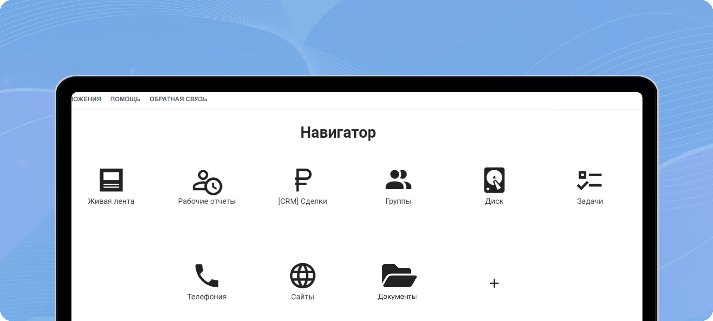Click the partially visible ЛОЖЕНИЯ menu item
The width and height of the screenshot is (713, 321).
pyautogui.click(x=86, y=99)
